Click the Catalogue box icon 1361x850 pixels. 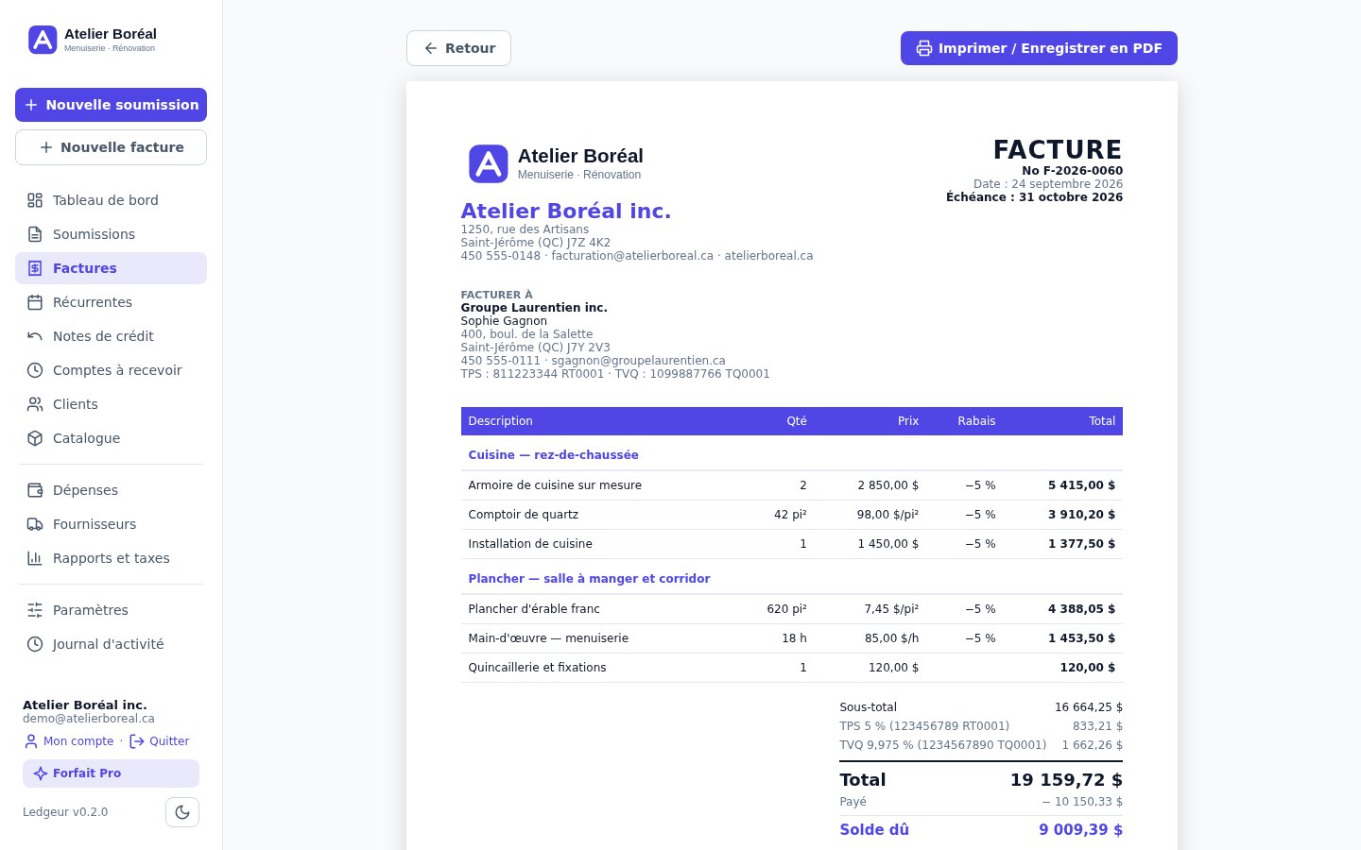pyautogui.click(x=35, y=438)
